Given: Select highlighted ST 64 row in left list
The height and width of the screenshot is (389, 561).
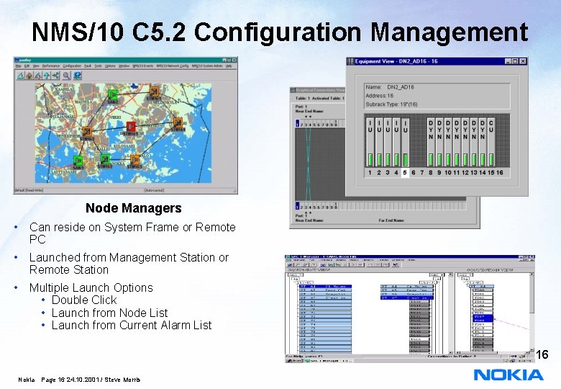Looking at the screenshot, I should [x=325, y=287].
